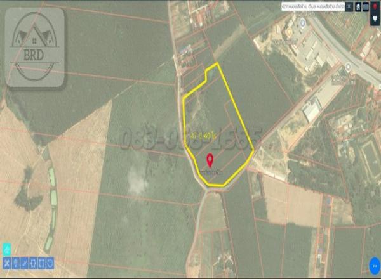Select the point marker drawing tool
This screenshot has width=381, height=279.
point(15,262)
